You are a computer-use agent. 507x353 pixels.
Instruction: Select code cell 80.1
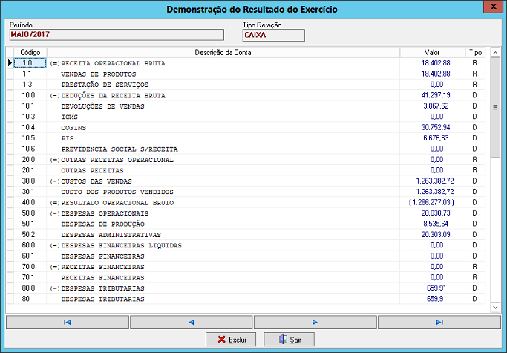[30, 299]
